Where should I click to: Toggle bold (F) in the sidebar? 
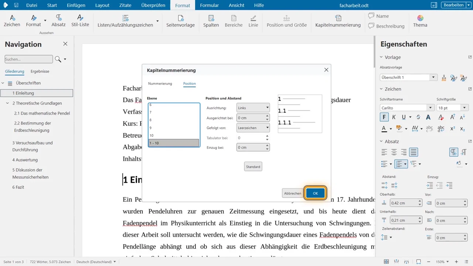[384, 117]
